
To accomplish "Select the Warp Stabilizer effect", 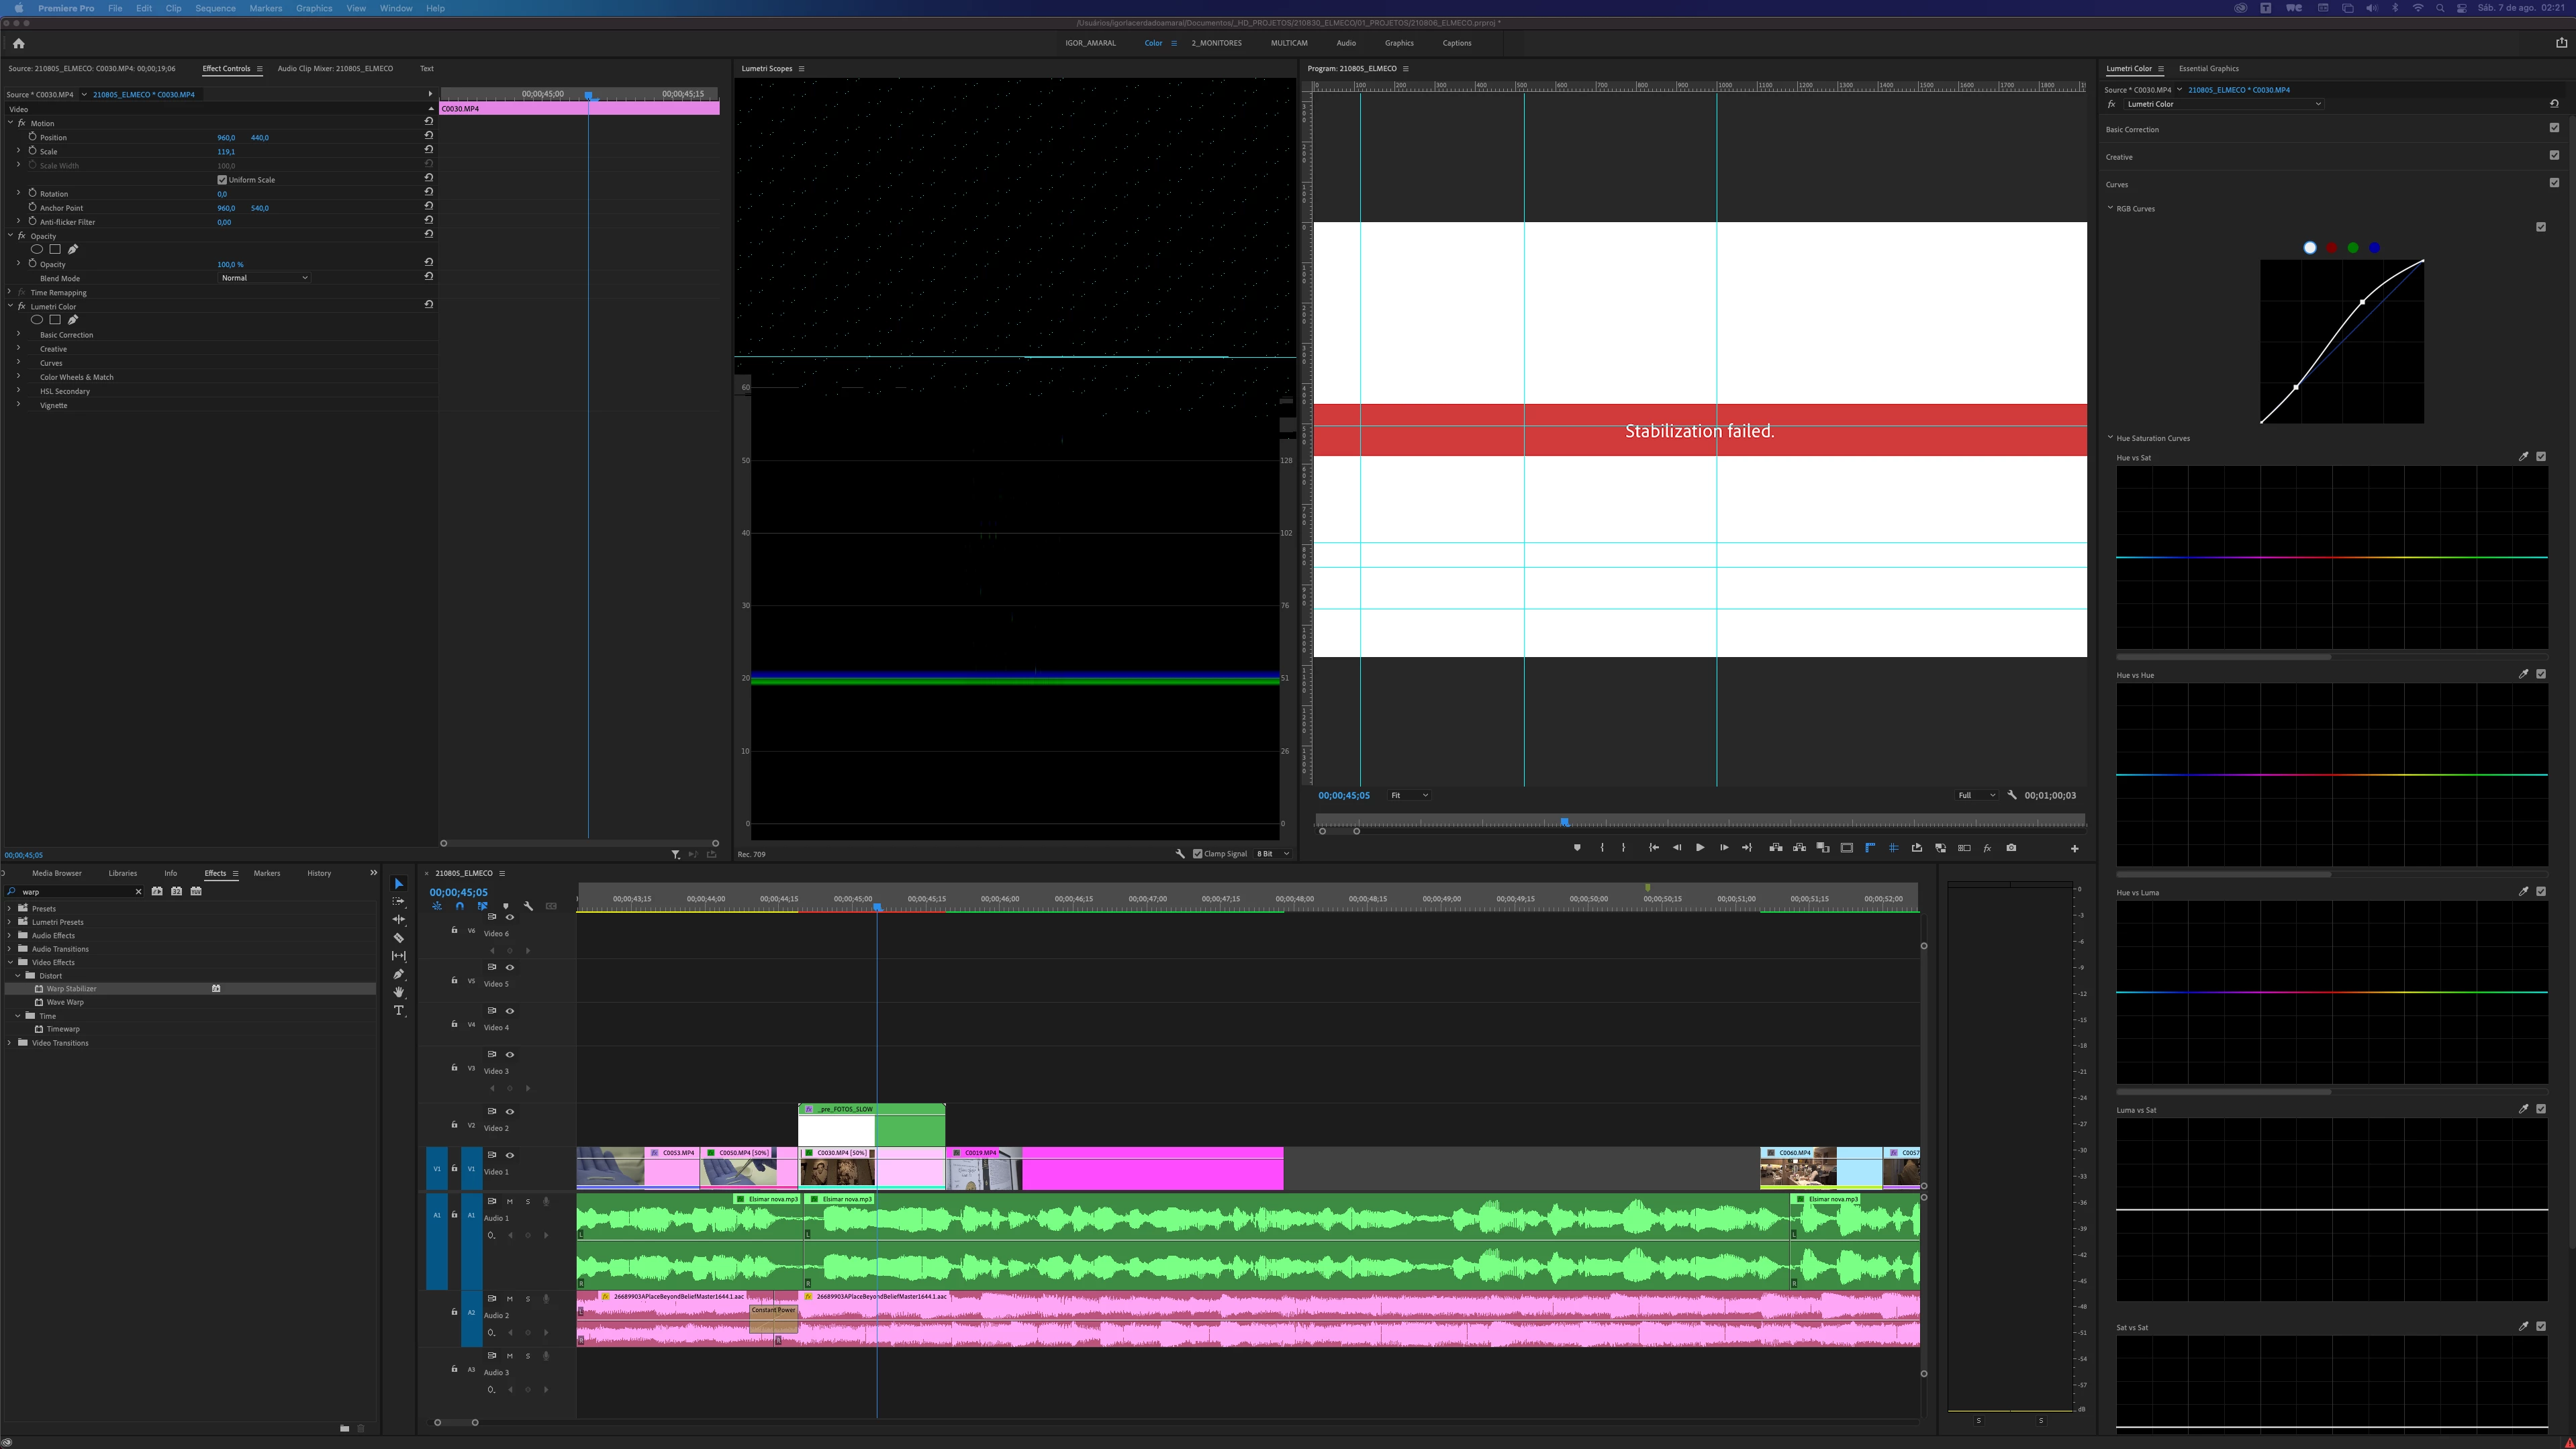I will tap(71, 989).
